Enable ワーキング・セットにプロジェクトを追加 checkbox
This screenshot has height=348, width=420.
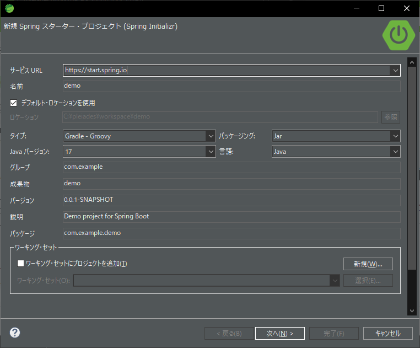point(20,263)
